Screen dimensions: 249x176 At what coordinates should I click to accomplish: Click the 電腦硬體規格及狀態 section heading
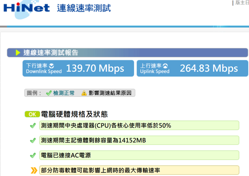[x=74, y=114]
